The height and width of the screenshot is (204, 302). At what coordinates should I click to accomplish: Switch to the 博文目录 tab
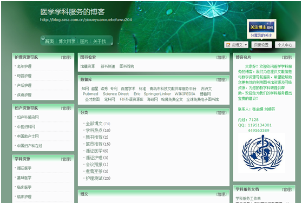(x=67, y=42)
